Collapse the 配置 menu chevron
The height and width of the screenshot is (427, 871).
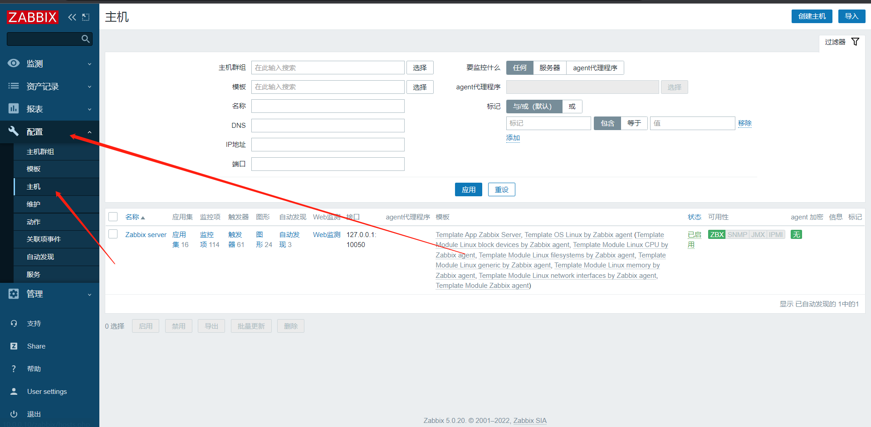coord(89,132)
